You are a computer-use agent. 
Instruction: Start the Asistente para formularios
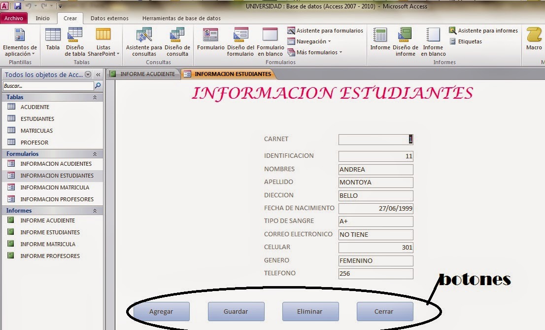pyautogui.click(x=328, y=31)
